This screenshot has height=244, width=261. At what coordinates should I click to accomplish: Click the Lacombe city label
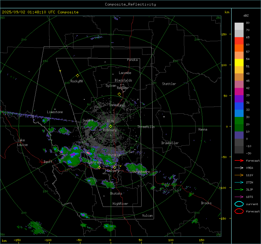pos(125,73)
